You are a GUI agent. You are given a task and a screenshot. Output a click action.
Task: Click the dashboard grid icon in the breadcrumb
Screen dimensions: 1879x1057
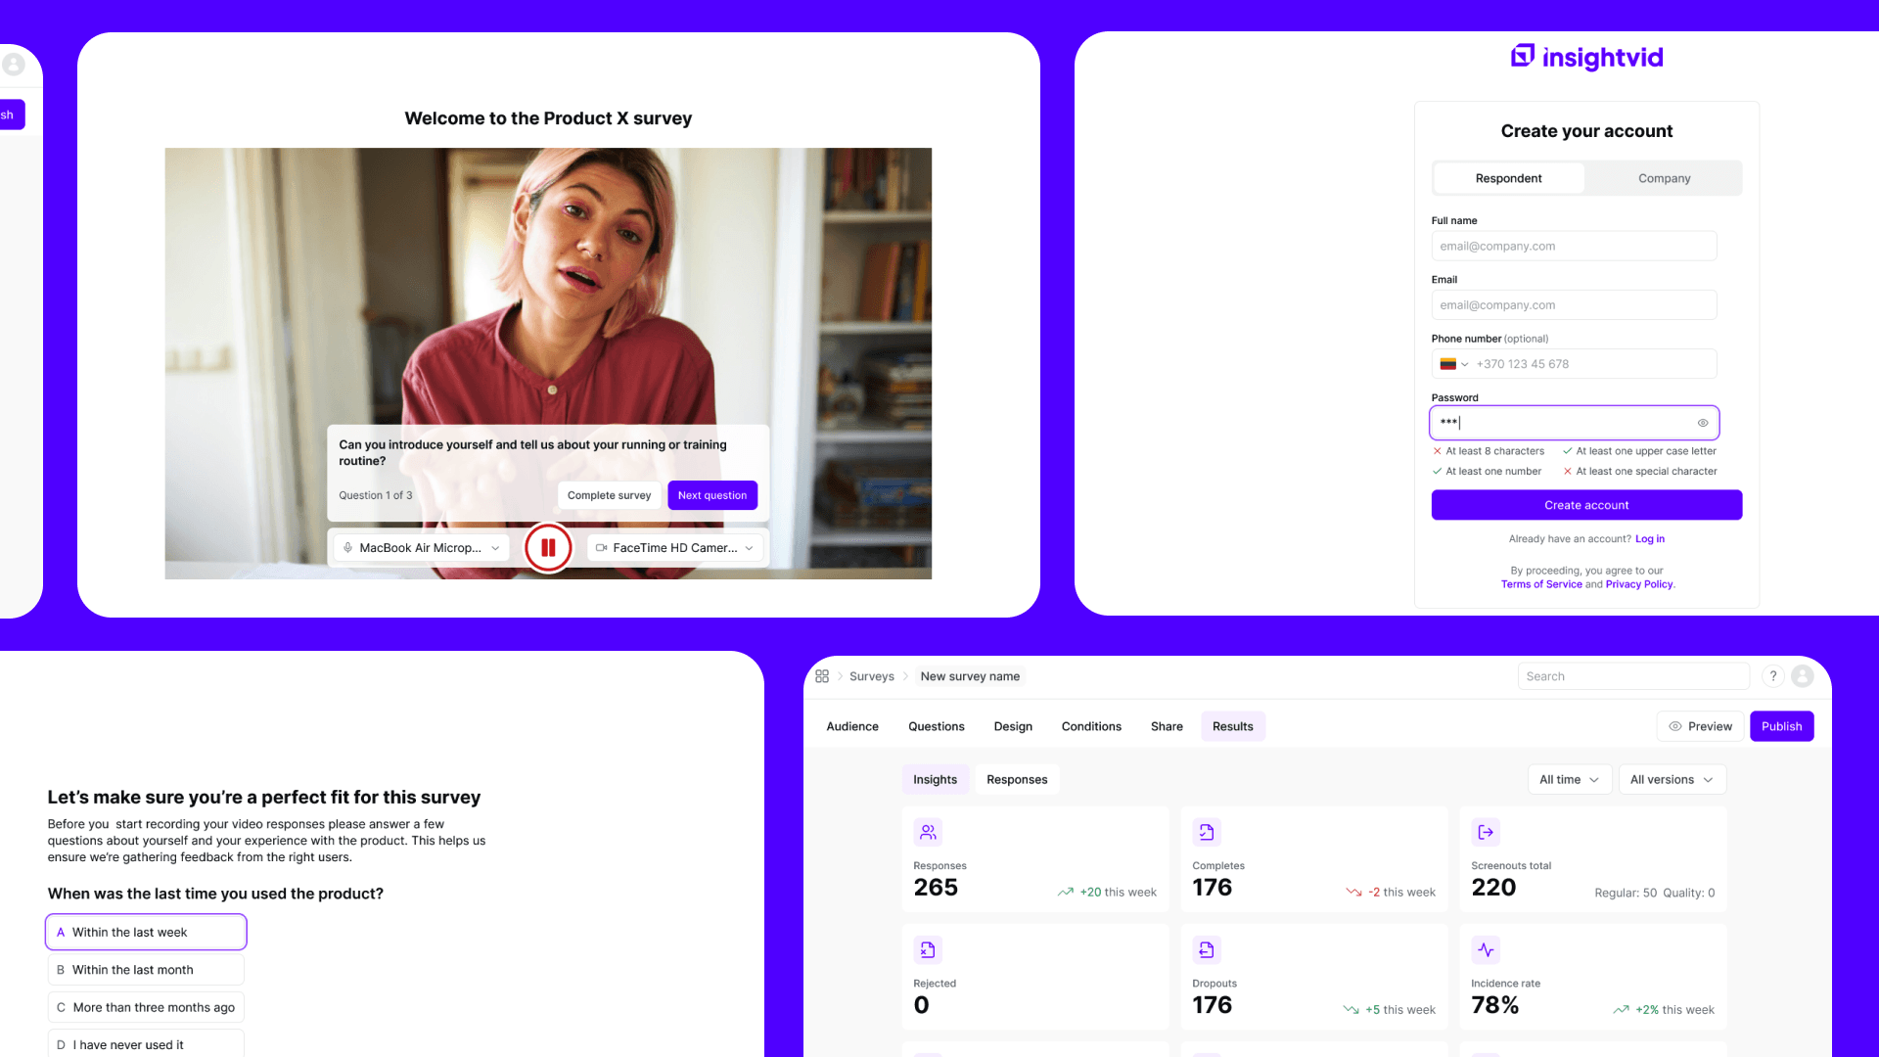pos(822,675)
